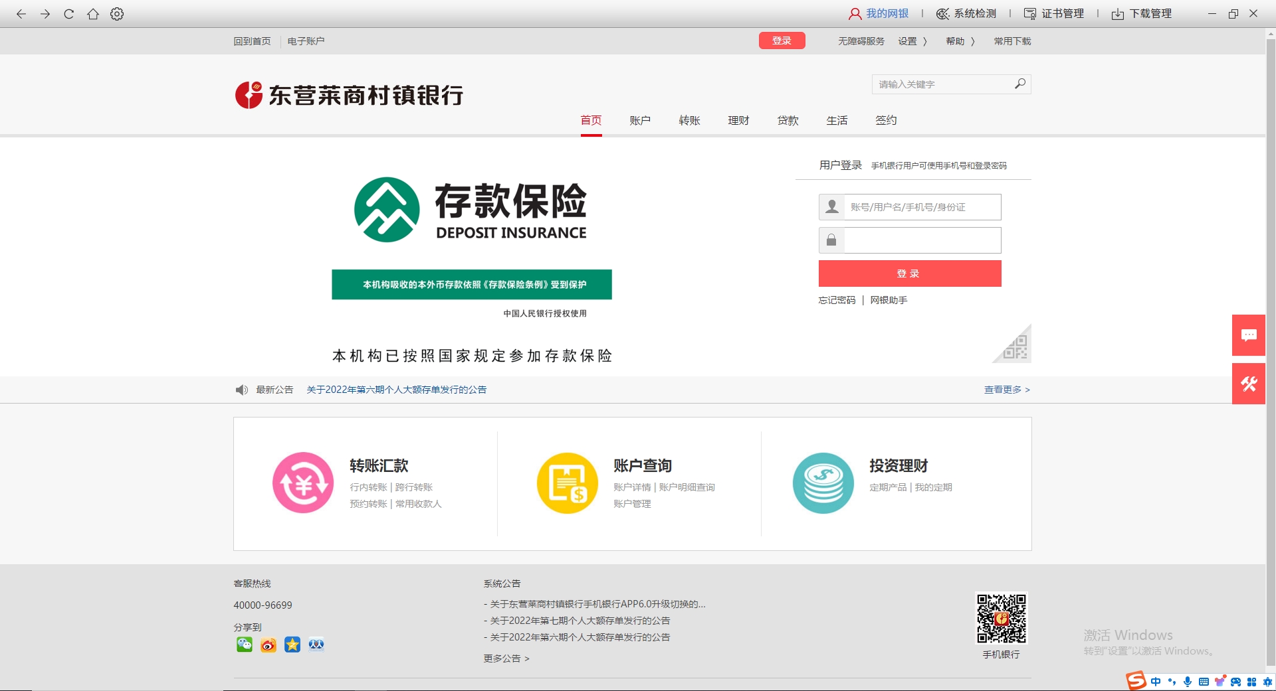
Task: Open the gear settings icon in toolbar
Action: click(117, 14)
